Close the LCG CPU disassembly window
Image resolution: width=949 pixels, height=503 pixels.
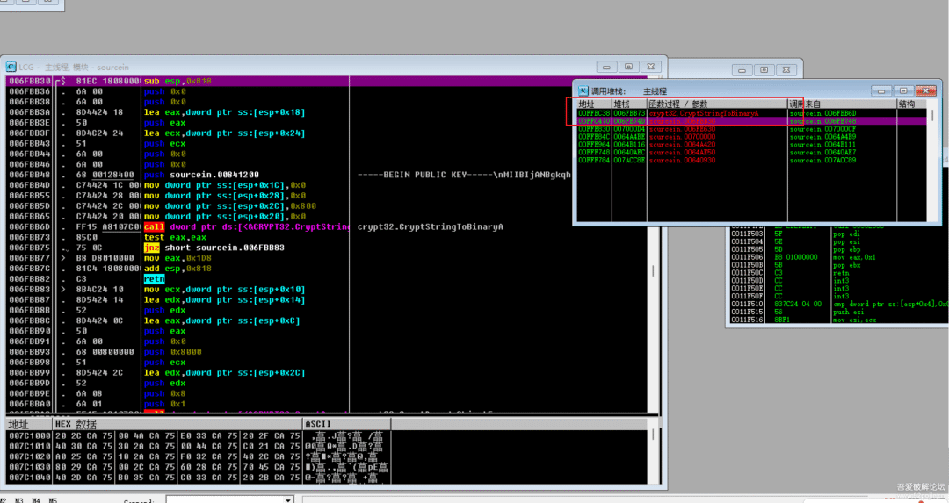[x=650, y=67]
